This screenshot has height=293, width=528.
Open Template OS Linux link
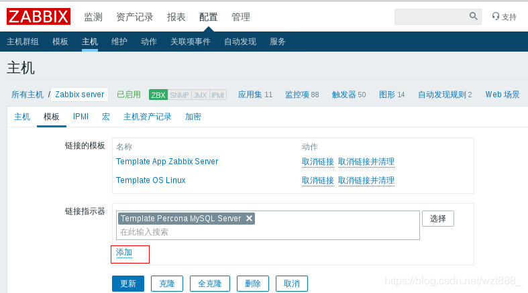pyautogui.click(x=150, y=180)
